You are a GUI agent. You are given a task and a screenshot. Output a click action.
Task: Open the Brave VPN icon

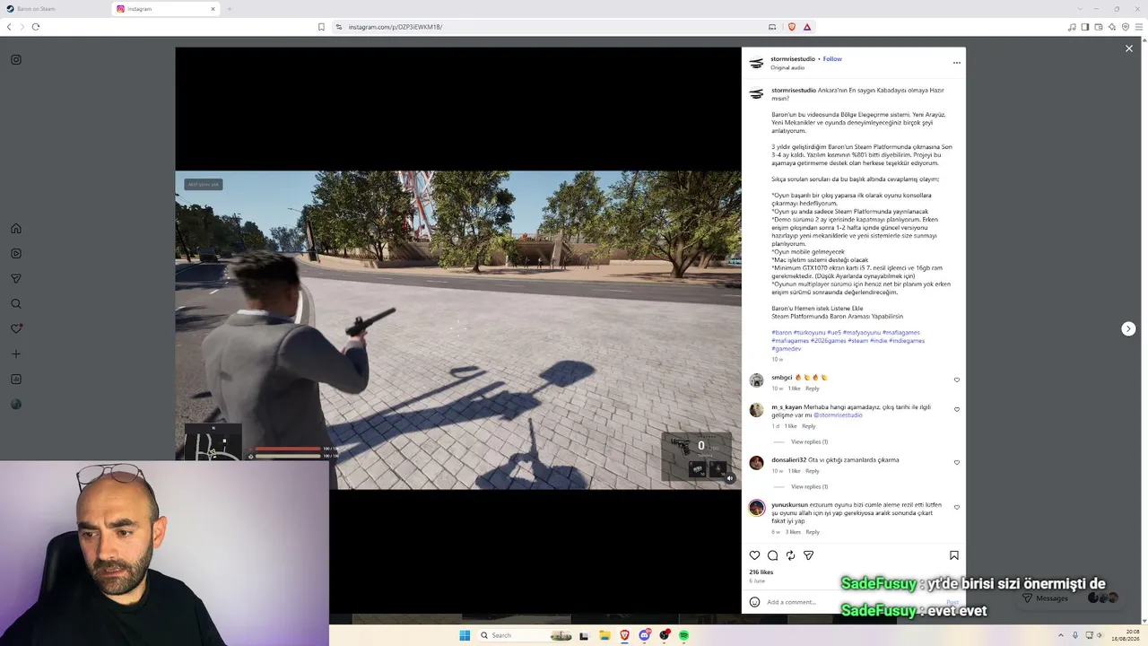coord(1124,27)
